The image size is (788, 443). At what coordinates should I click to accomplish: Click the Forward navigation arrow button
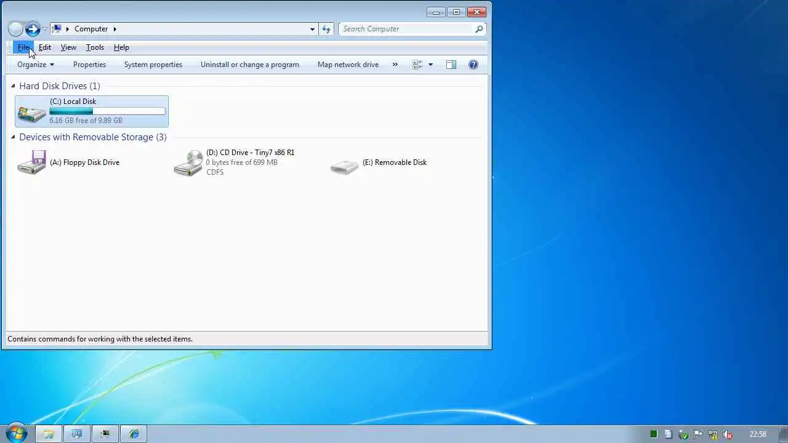tap(33, 29)
